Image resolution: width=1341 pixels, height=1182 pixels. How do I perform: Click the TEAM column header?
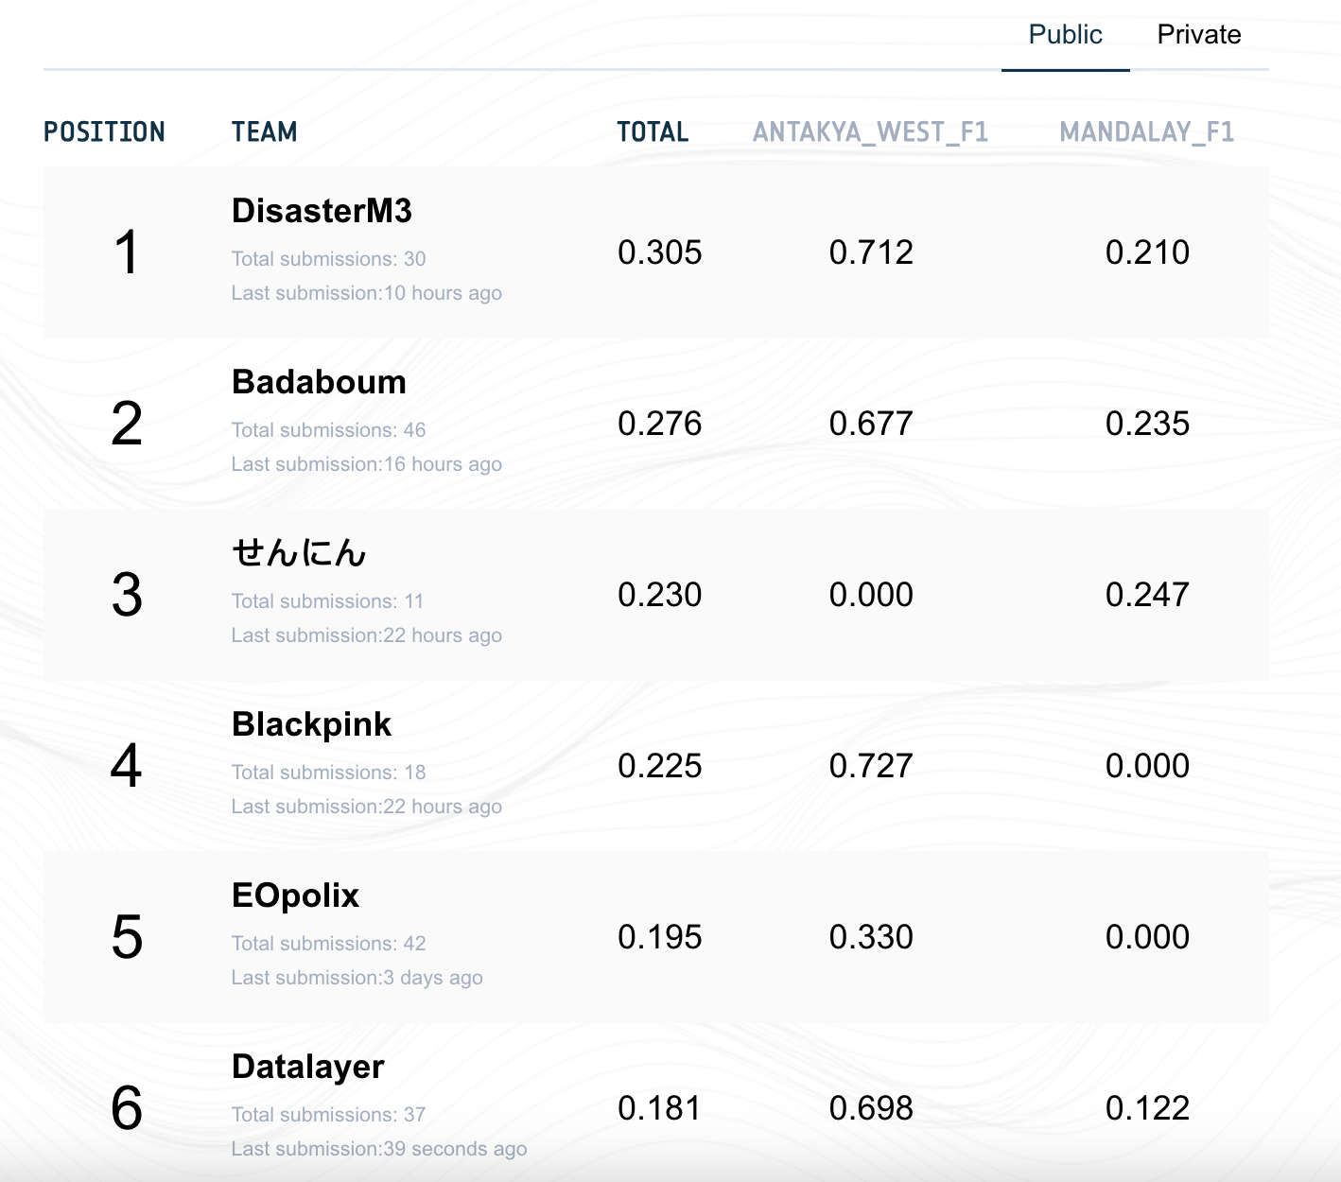coord(264,132)
